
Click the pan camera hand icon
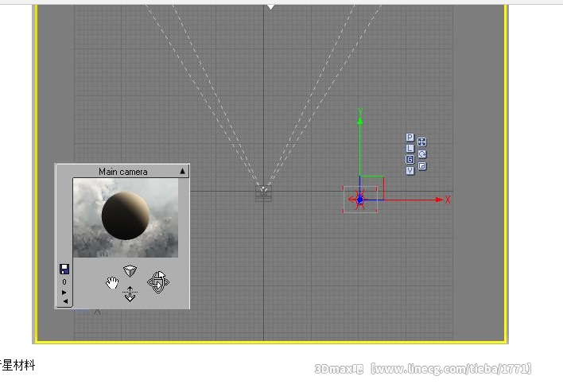[x=112, y=283]
